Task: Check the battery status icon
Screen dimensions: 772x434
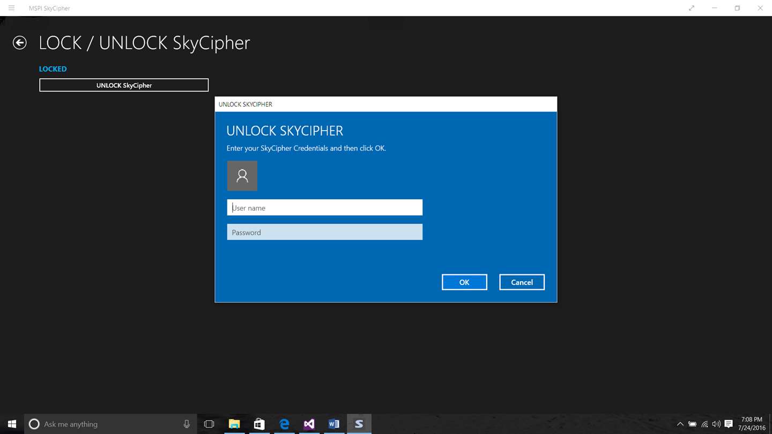Action: 692,424
